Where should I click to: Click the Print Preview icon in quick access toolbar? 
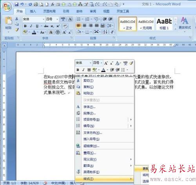[42, 4]
